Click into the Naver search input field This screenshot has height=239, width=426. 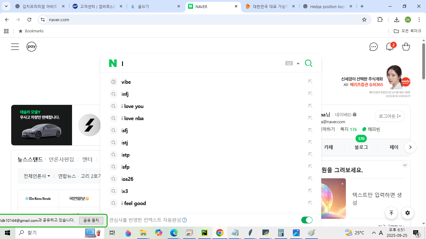tap(202, 63)
